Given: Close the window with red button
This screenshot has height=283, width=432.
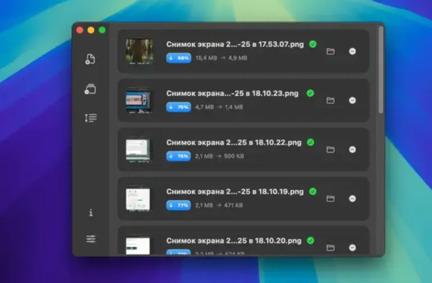Looking at the screenshot, I should point(80,30).
